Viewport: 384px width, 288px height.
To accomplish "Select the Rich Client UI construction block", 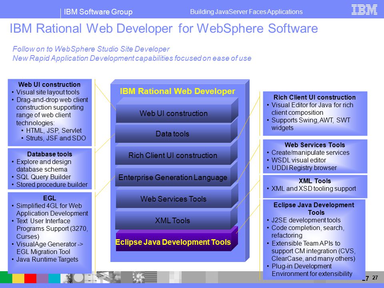I will pyautogui.click(x=176, y=152).
